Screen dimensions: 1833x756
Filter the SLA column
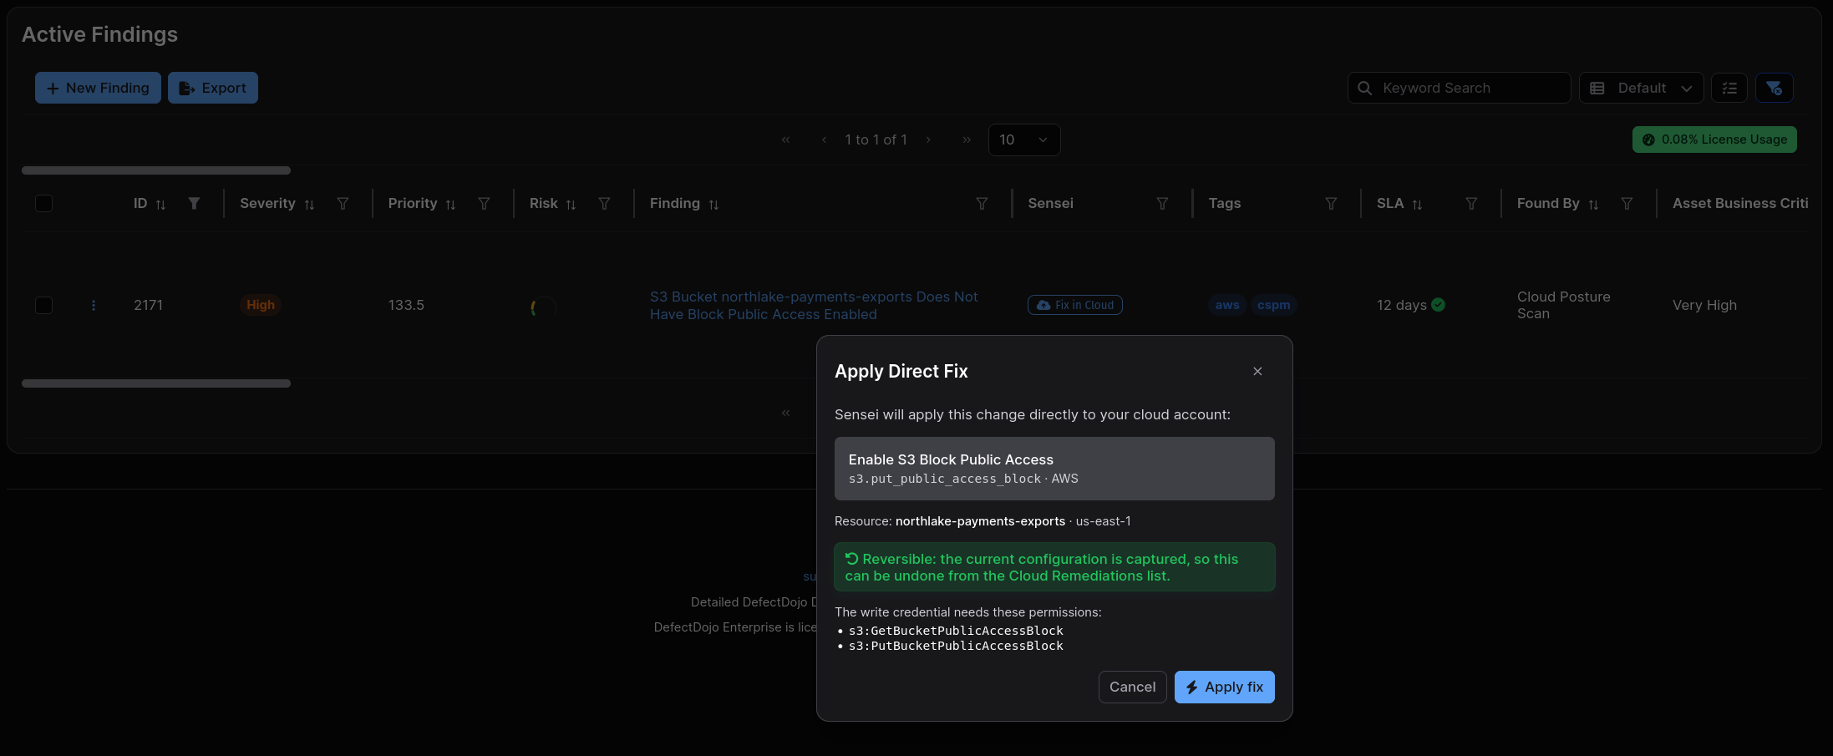1471,203
